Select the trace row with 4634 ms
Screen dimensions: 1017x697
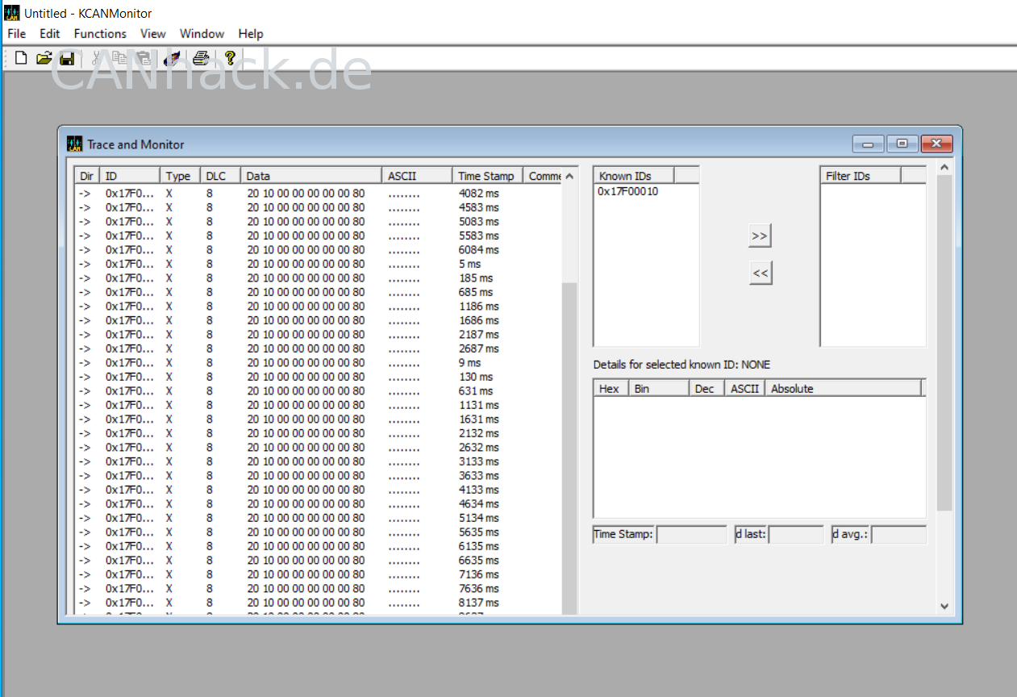(x=318, y=504)
